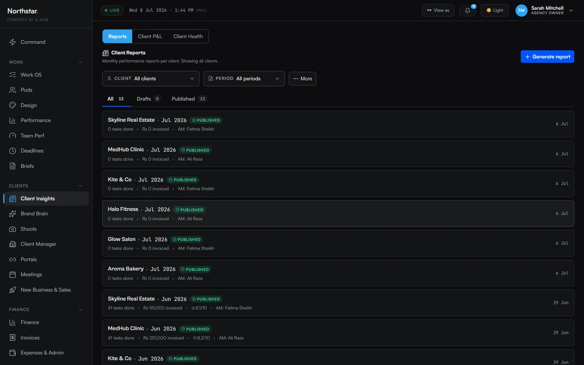Open Aroma Bakery Jul 2026 report

coord(338,273)
